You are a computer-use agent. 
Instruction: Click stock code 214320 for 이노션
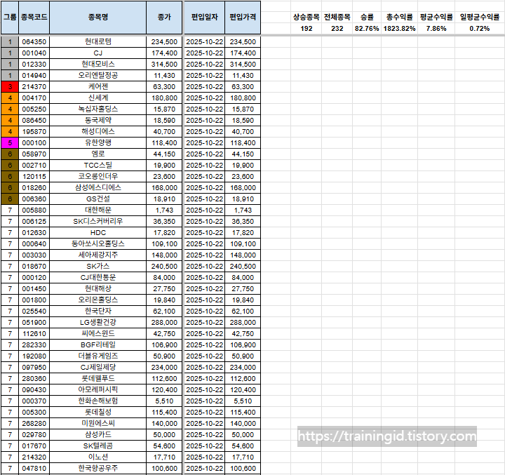point(34,457)
